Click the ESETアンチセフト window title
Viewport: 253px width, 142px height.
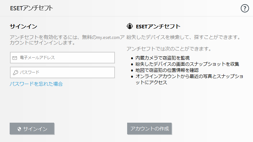click(x=32, y=8)
